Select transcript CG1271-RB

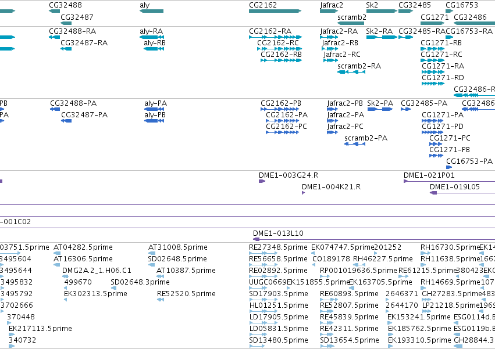coord(433,49)
